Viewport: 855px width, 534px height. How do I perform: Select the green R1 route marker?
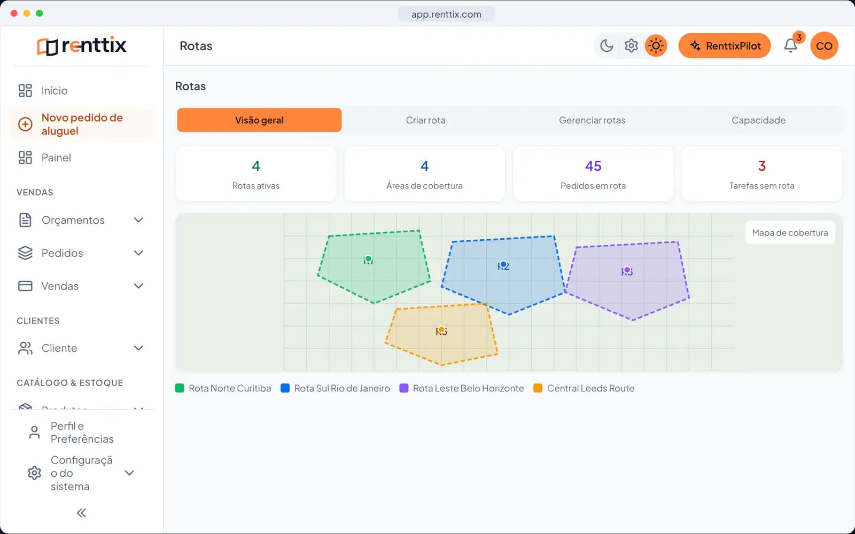click(x=368, y=259)
